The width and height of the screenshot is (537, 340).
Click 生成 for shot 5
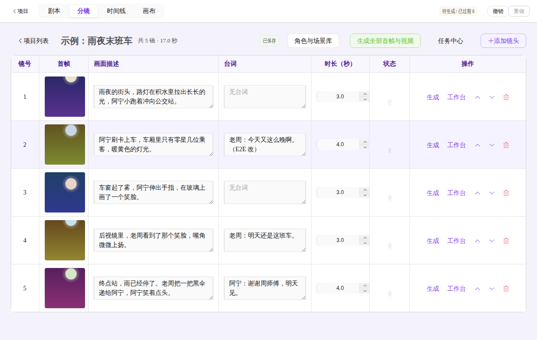433,289
